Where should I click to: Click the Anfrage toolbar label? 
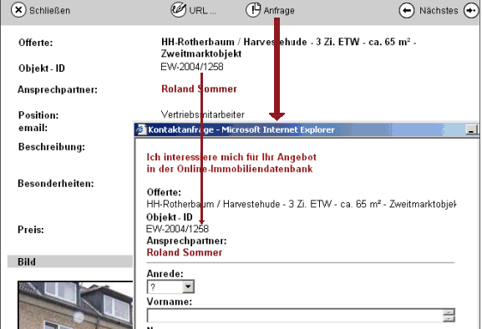tap(279, 11)
